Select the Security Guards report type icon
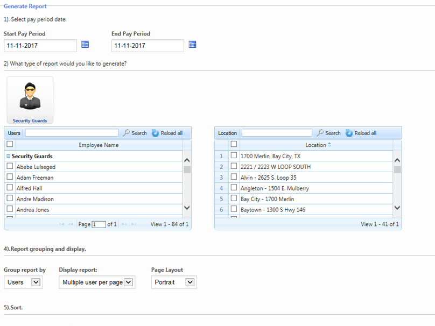The width and height of the screenshot is (435, 326). click(x=30, y=100)
